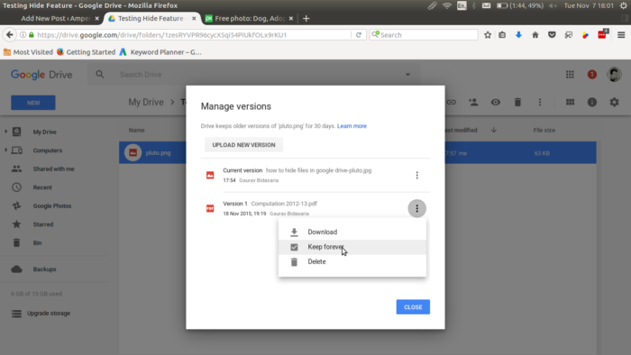
Task: Open Computers in the sidebar
Action: (48, 150)
